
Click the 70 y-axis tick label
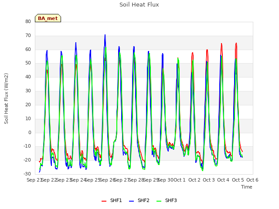[28, 36]
